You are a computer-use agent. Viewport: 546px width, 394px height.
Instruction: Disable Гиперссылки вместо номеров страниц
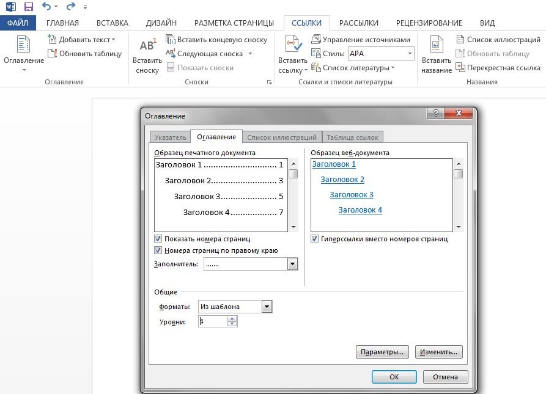(x=315, y=239)
